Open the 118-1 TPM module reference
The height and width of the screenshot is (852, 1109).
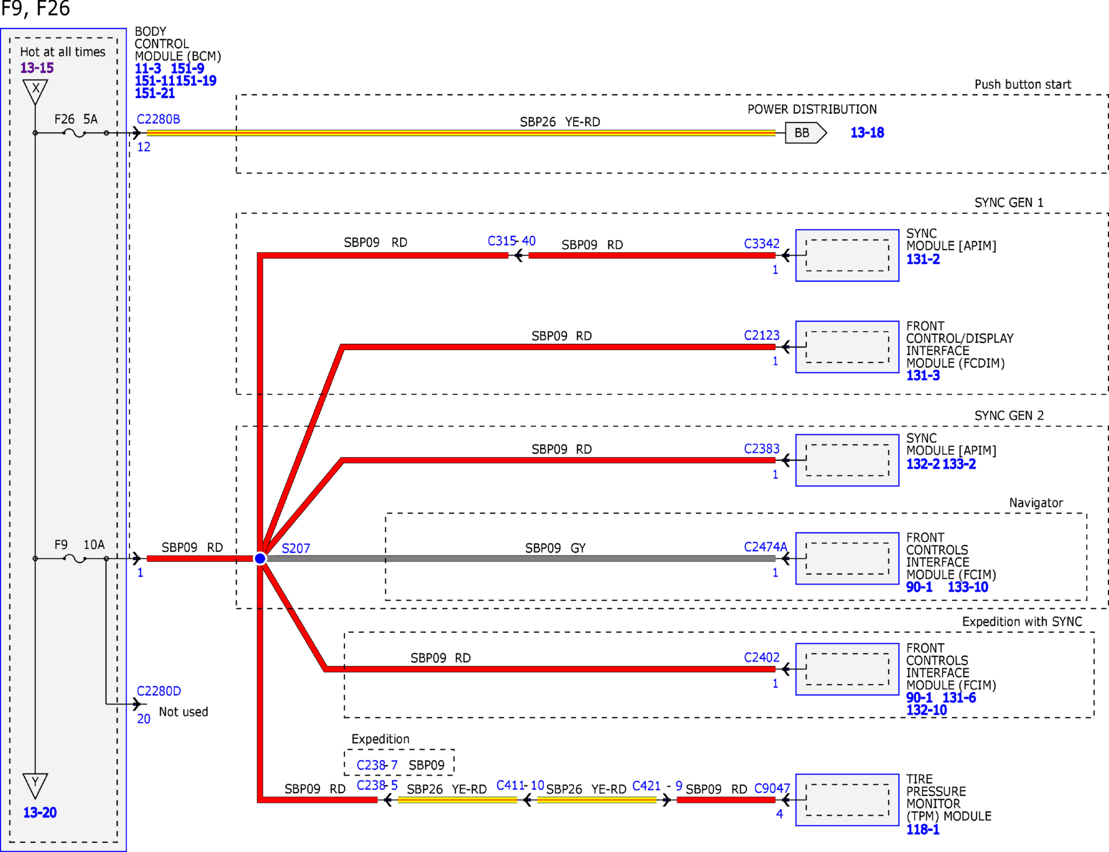(923, 830)
